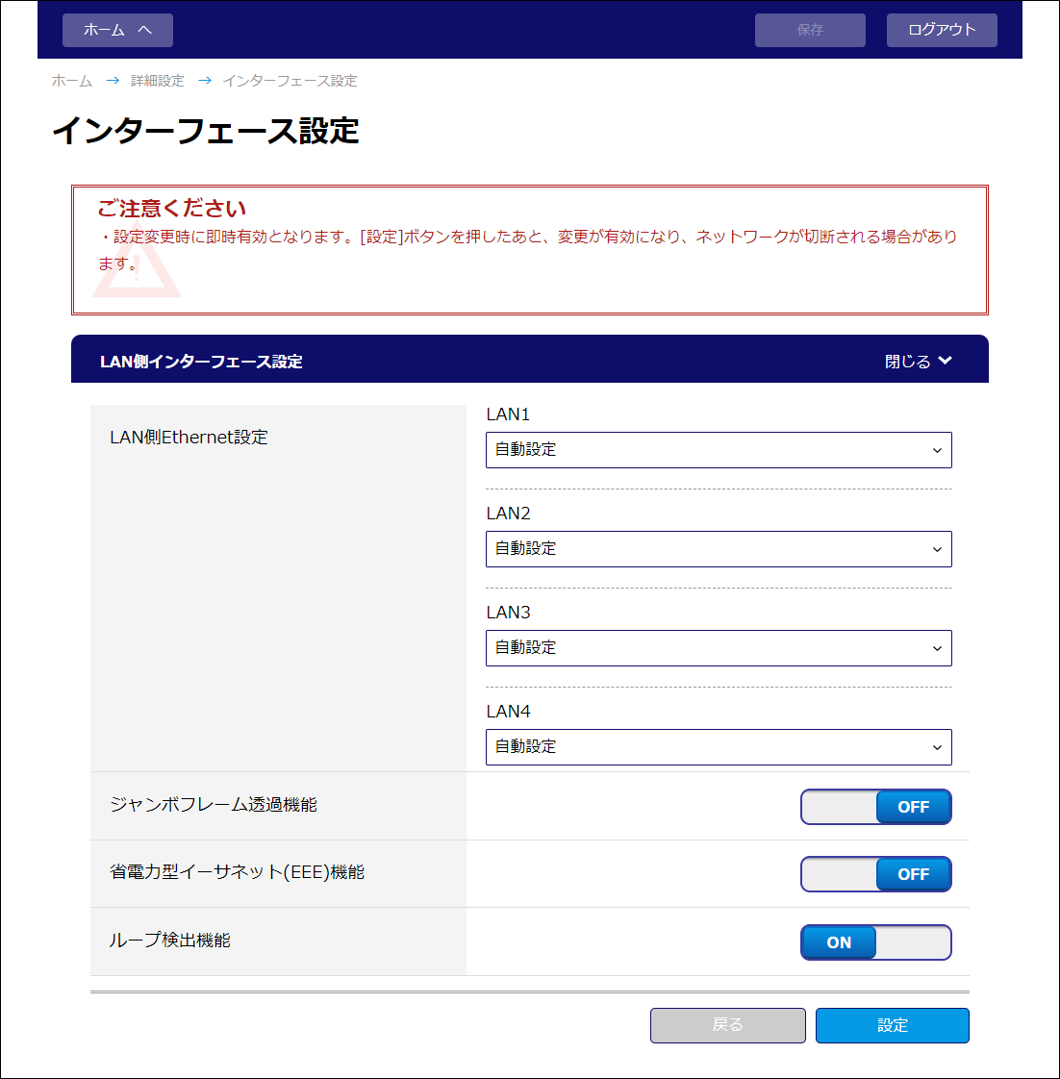The width and height of the screenshot is (1060, 1079).
Task: Click the LAN4 dropdown arrow icon
Action: click(x=937, y=747)
